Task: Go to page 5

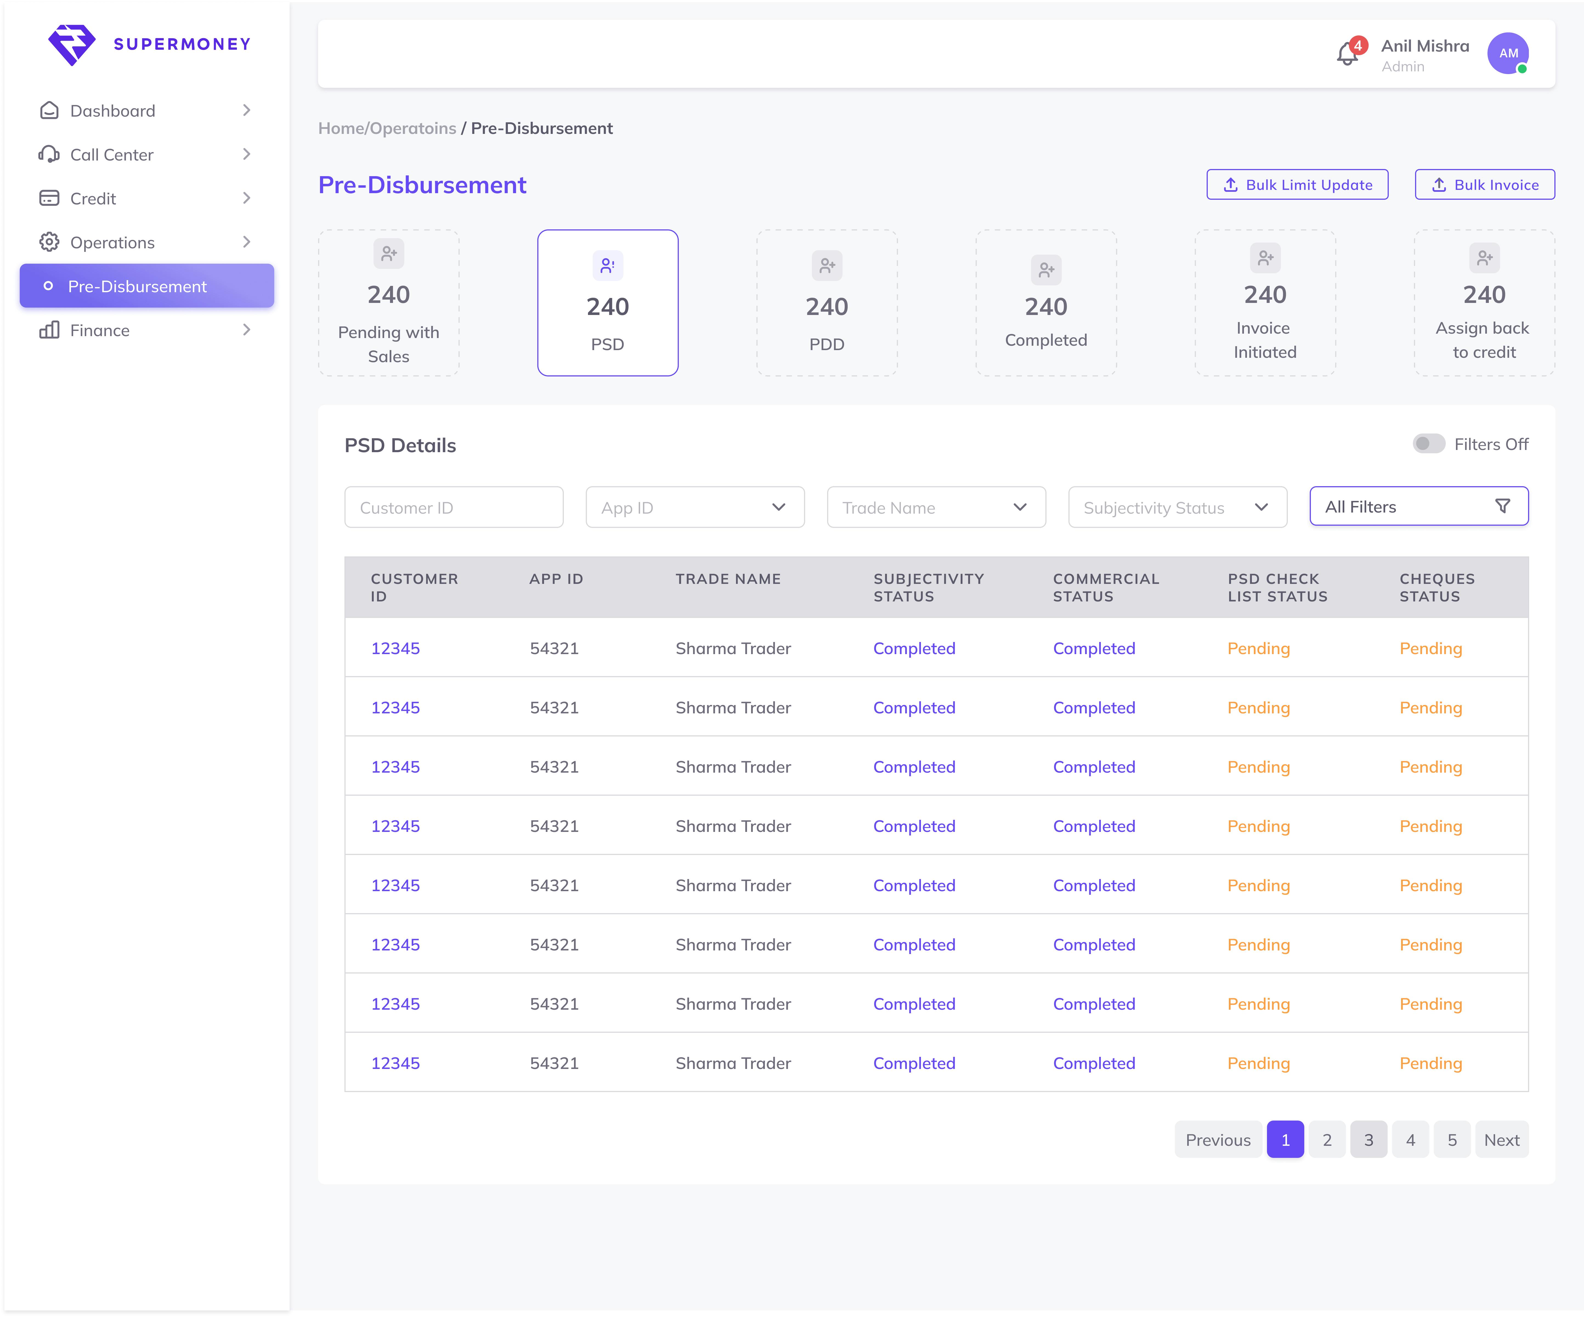Action: [x=1452, y=1140]
